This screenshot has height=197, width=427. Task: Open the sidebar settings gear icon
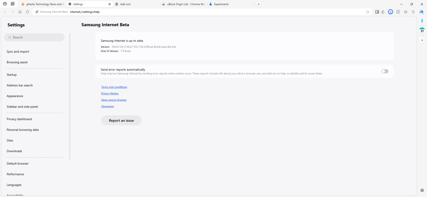click(x=422, y=190)
